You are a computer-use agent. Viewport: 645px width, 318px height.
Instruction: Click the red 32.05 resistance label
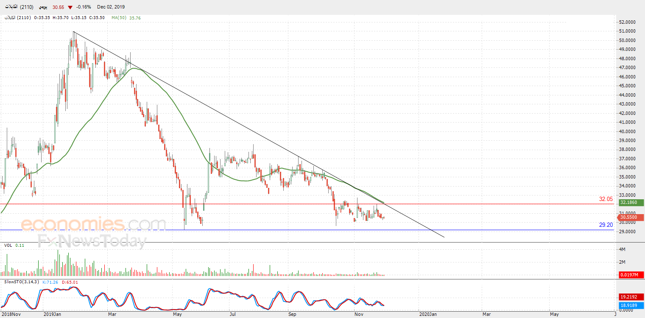click(x=606, y=199)
